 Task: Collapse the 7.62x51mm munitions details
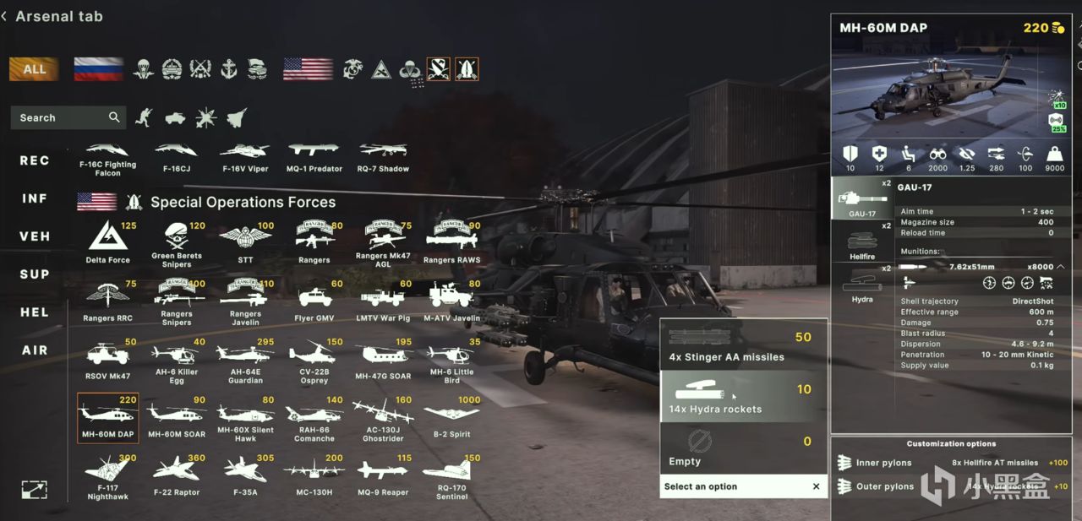(1061, 267)
